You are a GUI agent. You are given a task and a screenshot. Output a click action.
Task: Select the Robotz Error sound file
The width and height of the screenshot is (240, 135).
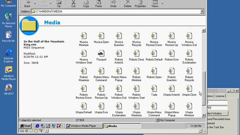click(172, 55)
